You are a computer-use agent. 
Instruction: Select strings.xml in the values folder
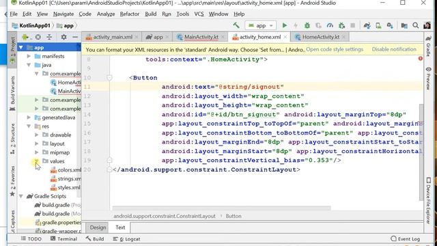click(x=66, y=179)
